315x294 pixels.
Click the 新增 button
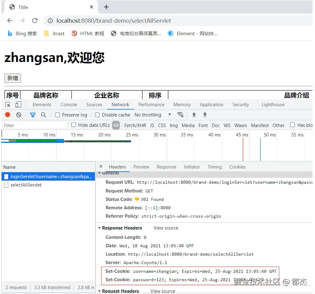coord(12,78)
